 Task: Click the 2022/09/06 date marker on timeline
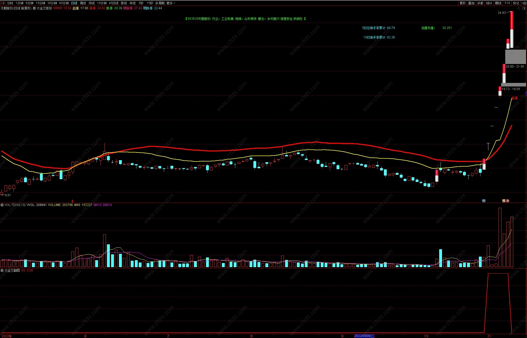[364, 336]
